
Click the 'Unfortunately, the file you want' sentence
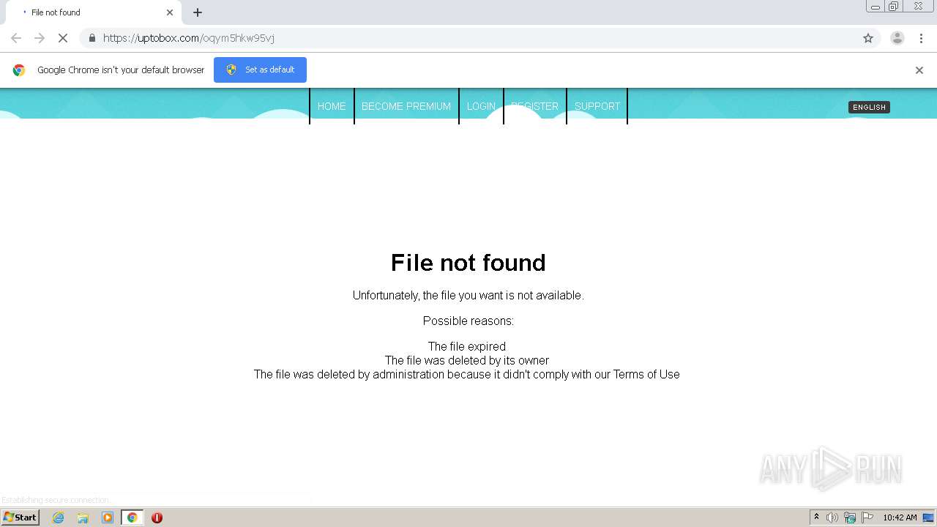click(468, 296)
